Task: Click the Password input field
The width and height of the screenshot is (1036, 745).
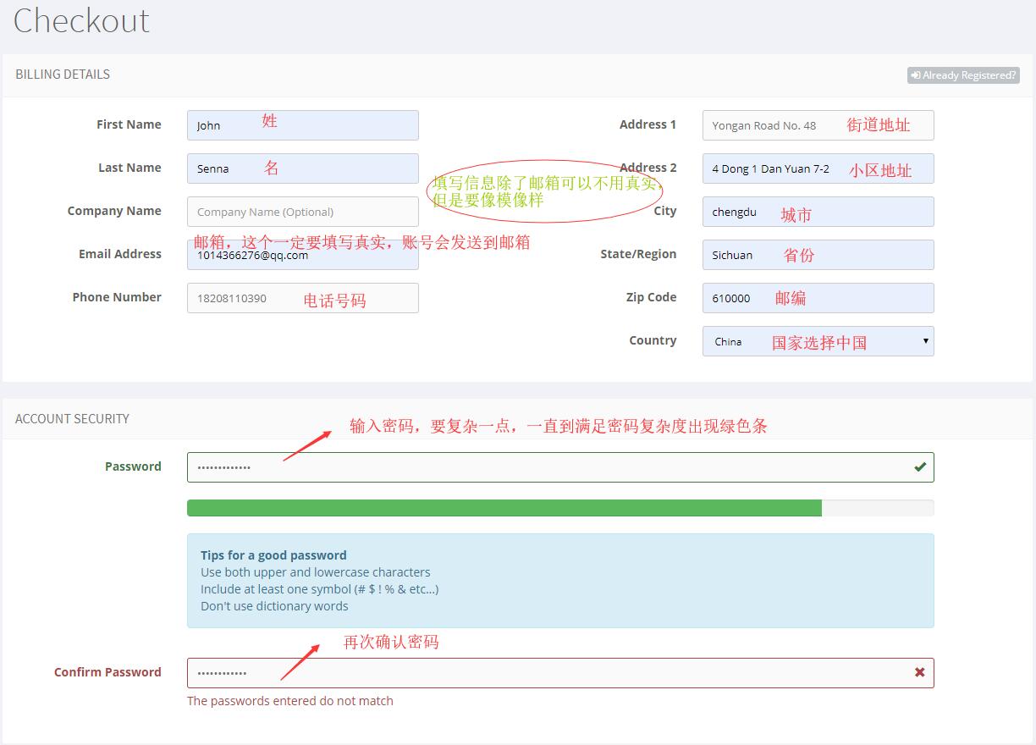Action: [x=542, y=467]
